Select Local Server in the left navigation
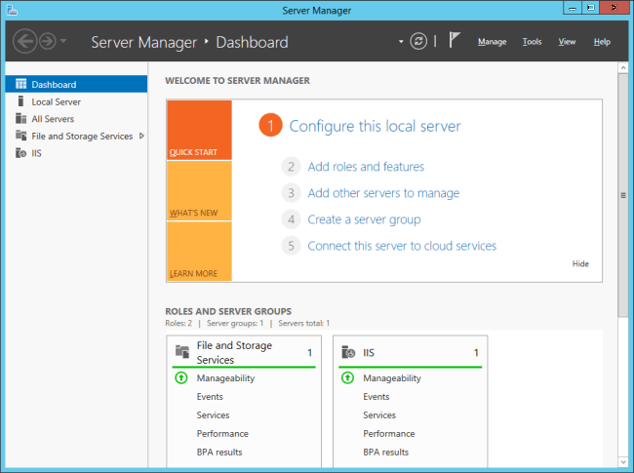Viewport: 634px width, 473px height. (76, 101)
